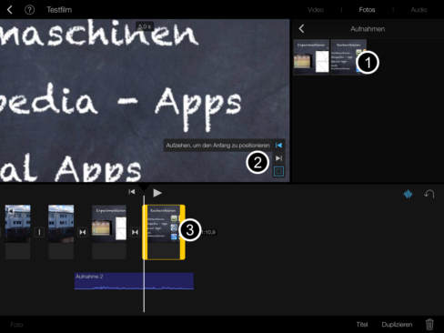444x333 pixels.
Task: Tap the Aufnahmen header title
Action: coord(368,29)
